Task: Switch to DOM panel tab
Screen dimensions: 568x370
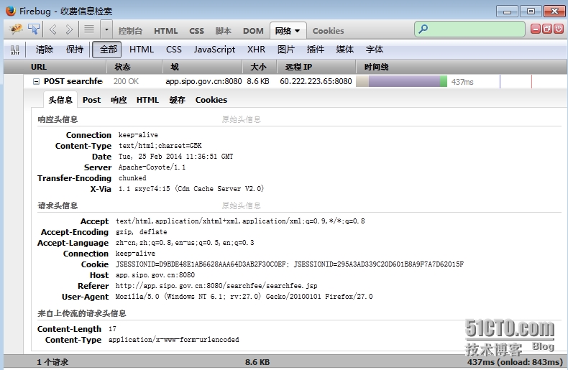Action: tap(253, 31)
